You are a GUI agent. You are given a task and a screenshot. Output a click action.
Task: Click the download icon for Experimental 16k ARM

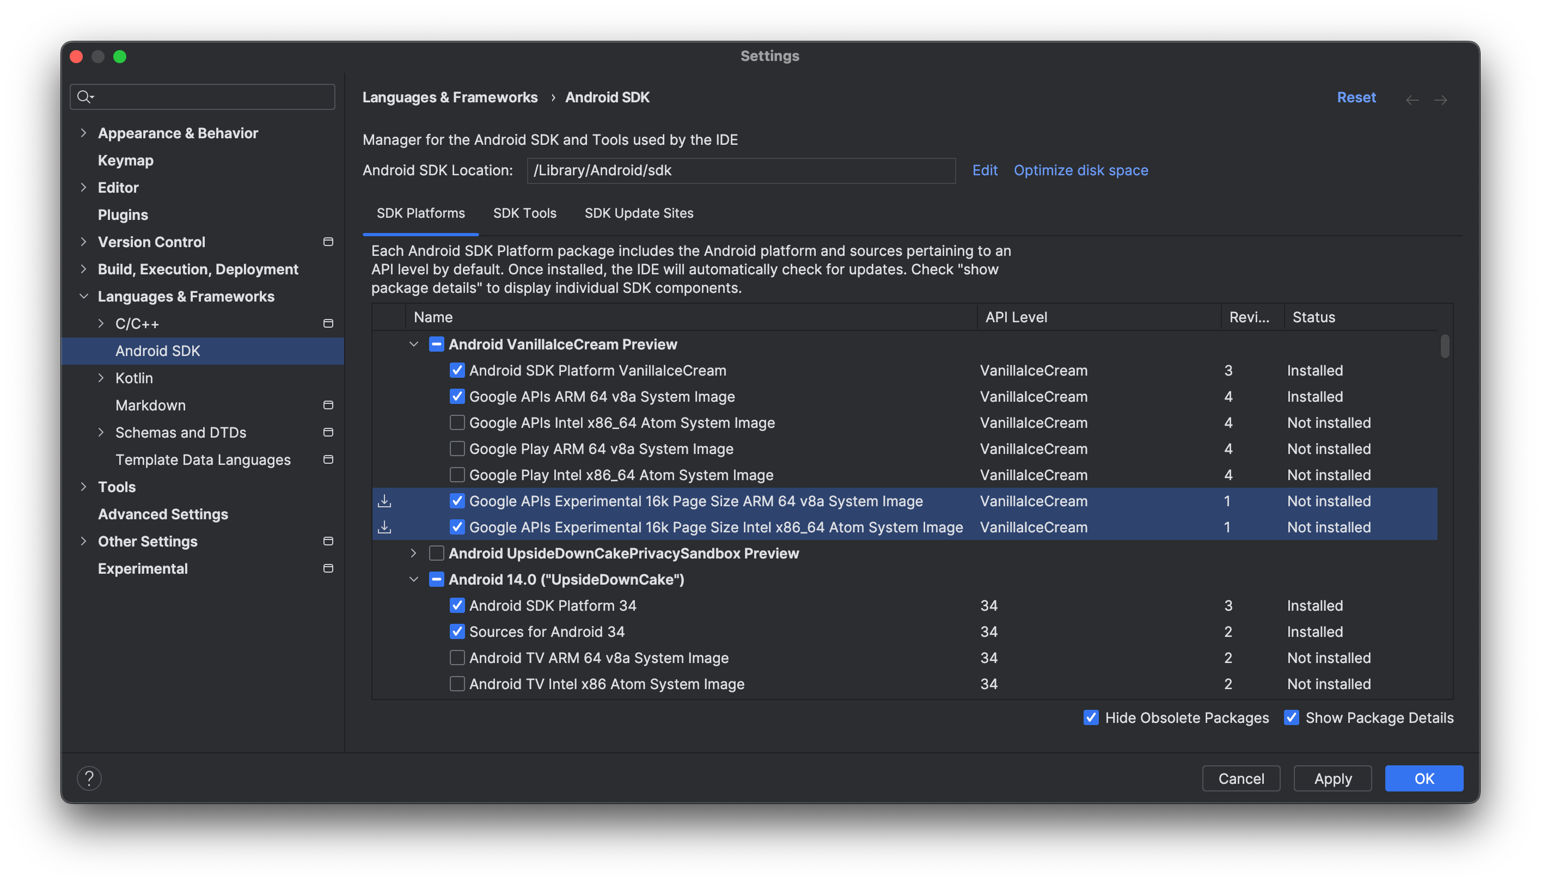coord(384,500)
